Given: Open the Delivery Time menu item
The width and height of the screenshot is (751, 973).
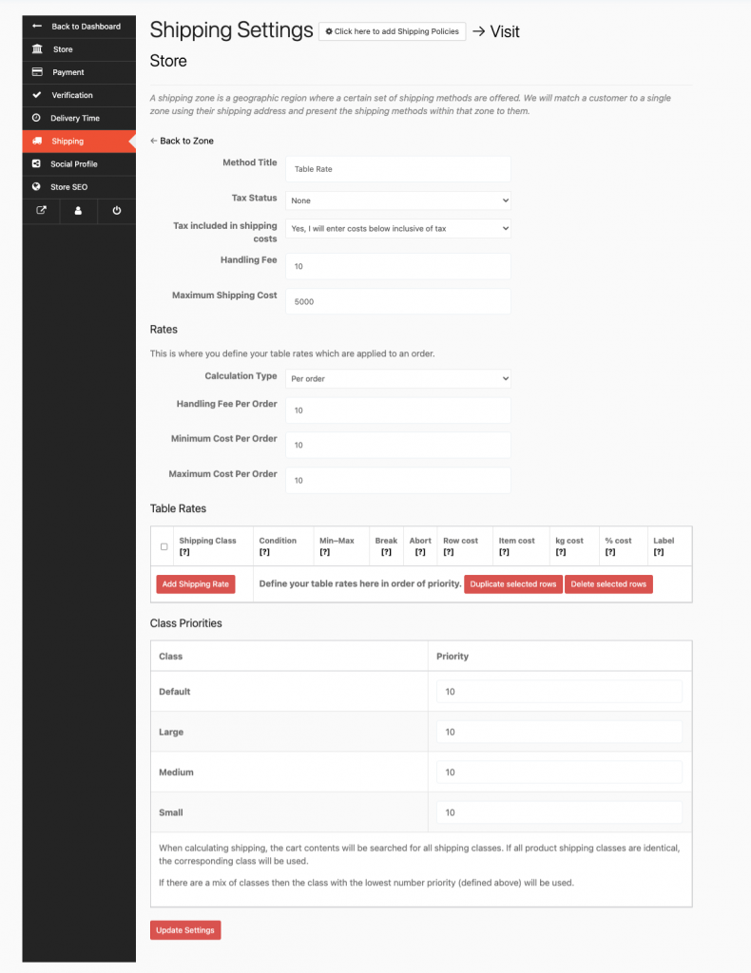Looking at the screenshot, I should 79,119.
